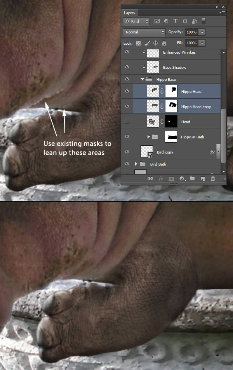
Task: Filter layers by smart objects
Action: (194, 21)
